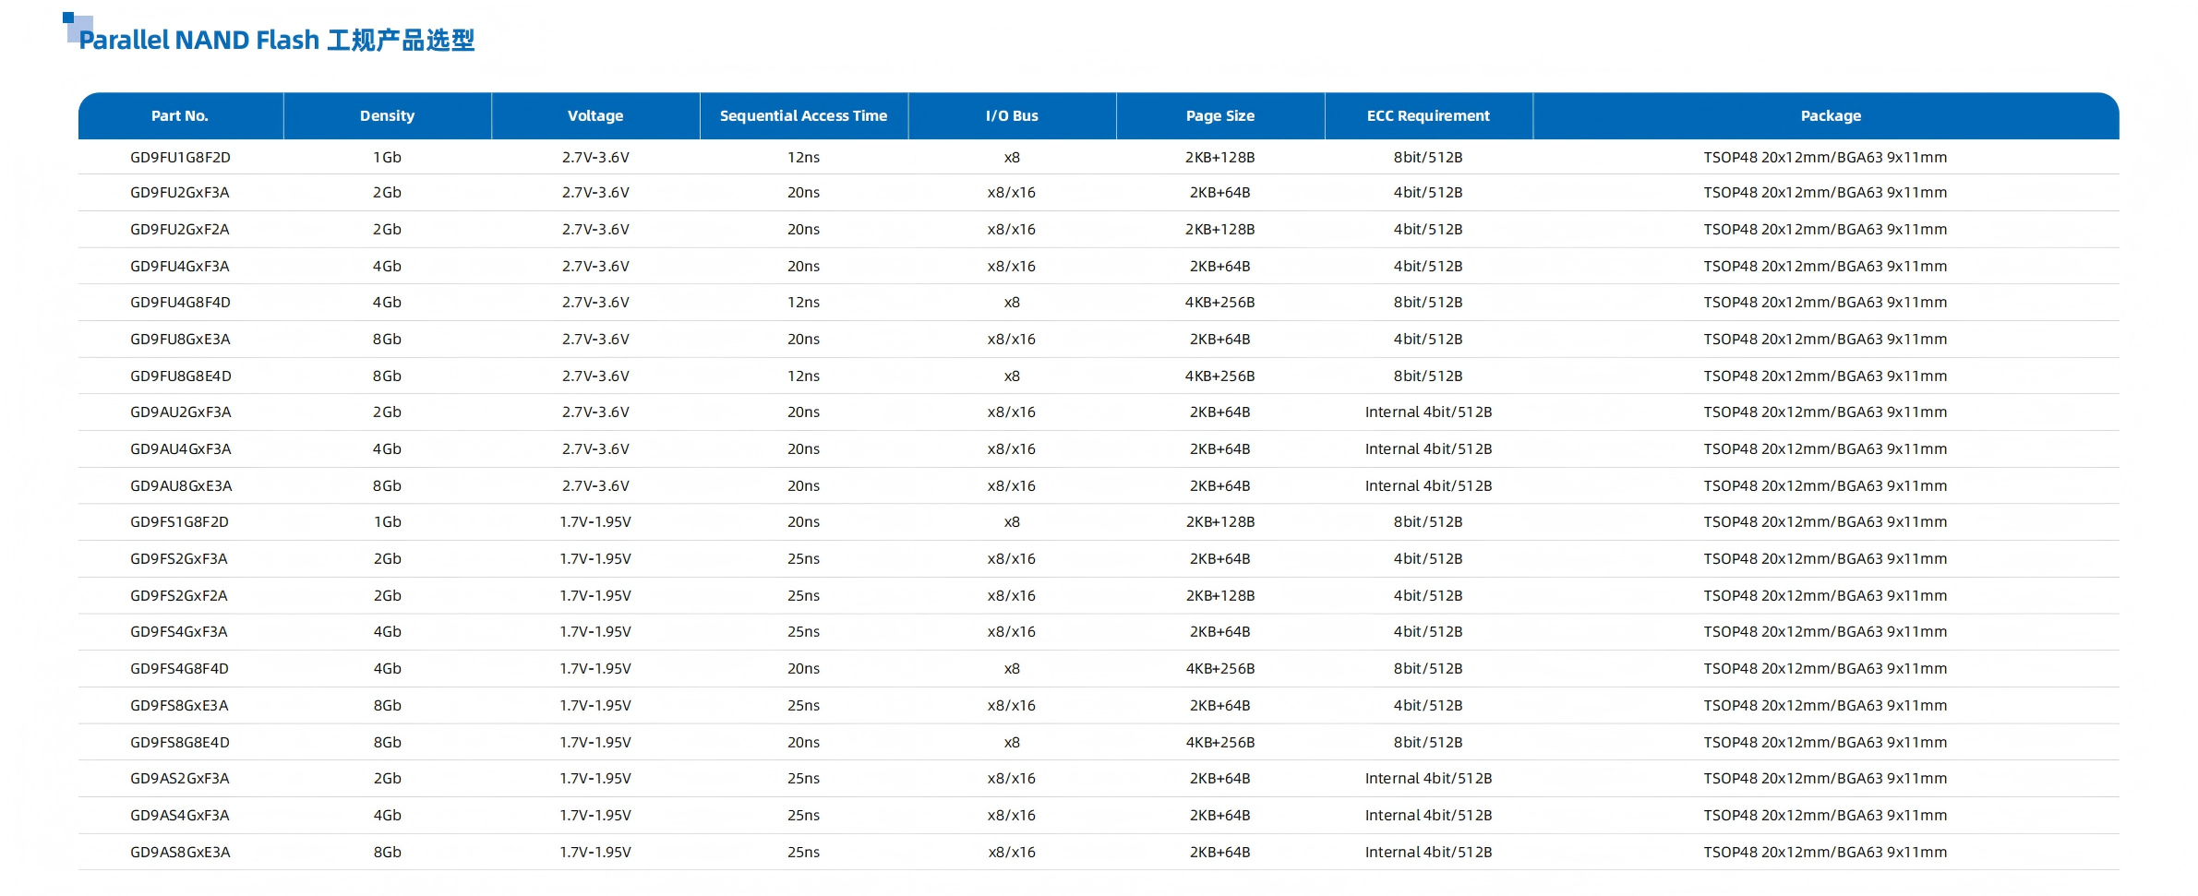Image resolution: width=2198 pixels, height=896 pixels.
Task: Select the I/O Bus column header
Action: (1012, 116)
